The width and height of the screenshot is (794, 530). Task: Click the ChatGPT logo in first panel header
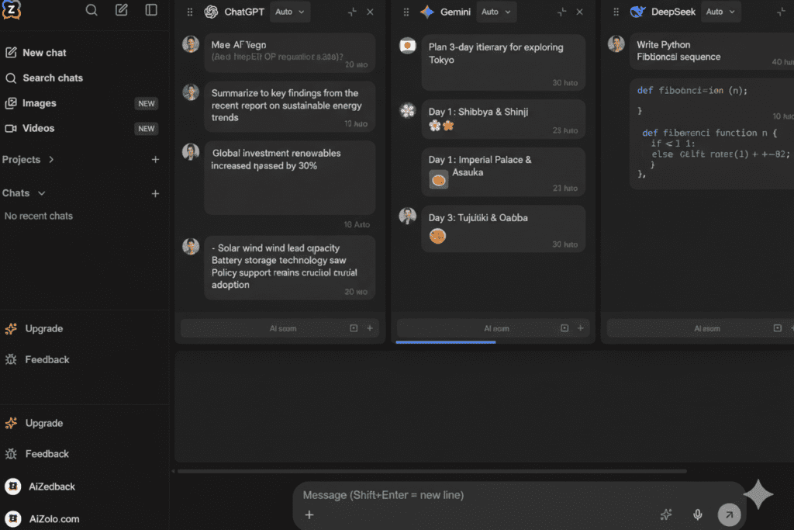211,12
